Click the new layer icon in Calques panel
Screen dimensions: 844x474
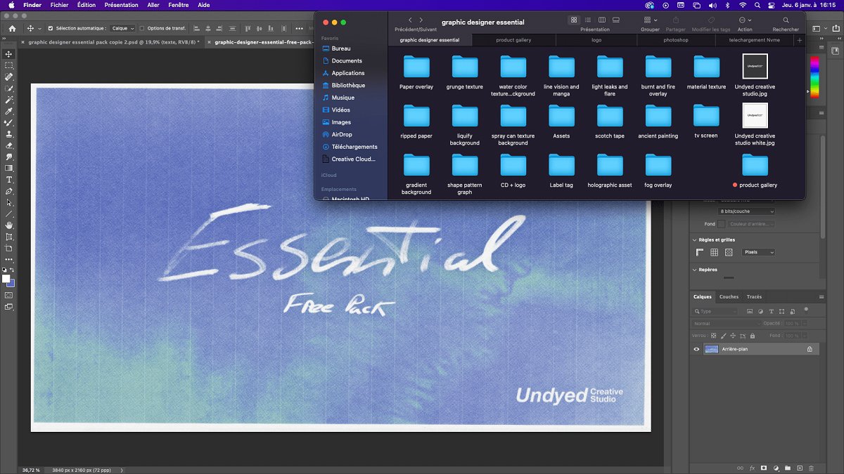coord(800,468)
